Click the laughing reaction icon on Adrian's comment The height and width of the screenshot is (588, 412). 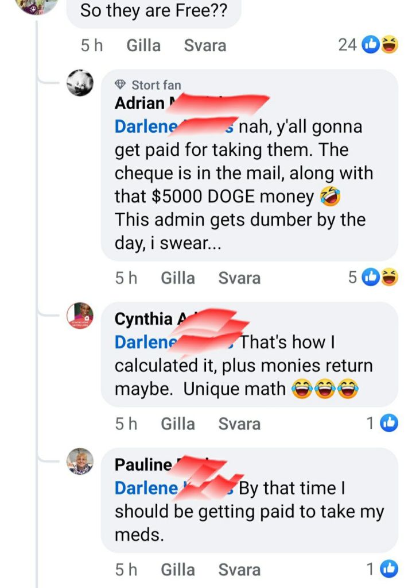pyautogui.click(x=390, y=277)
